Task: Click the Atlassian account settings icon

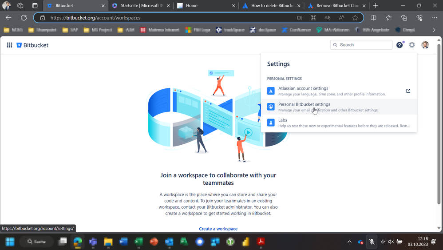Action: click(x=271, y=91)
